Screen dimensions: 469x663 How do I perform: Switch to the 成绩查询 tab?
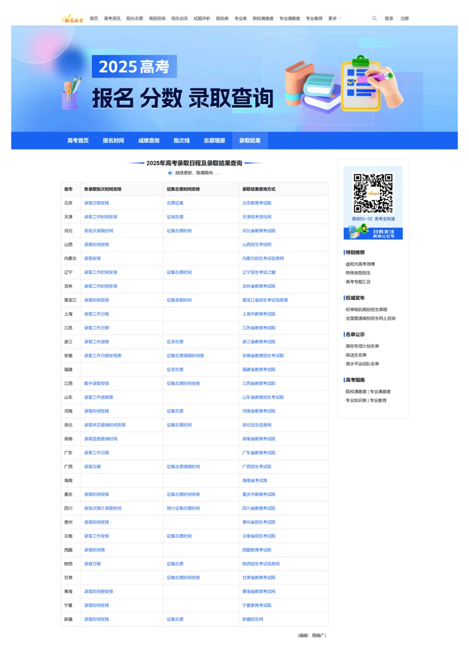[x=149, y=141]
